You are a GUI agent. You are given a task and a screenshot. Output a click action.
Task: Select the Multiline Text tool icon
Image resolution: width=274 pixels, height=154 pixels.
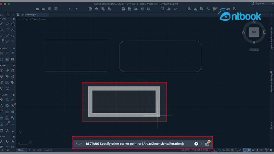[x=2, y=141]
